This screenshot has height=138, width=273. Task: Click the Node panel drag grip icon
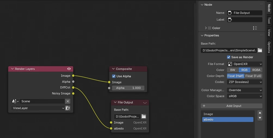[262, 5]
